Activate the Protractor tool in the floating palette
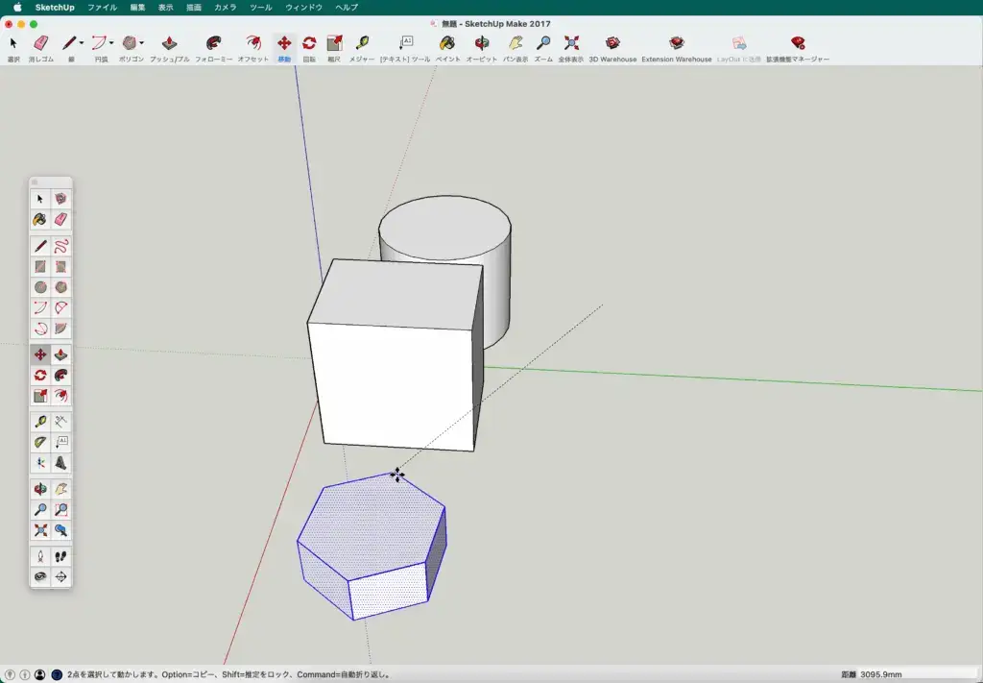This screenshot has height=683, width=983. pyautogui.click(x=40, y=442)
